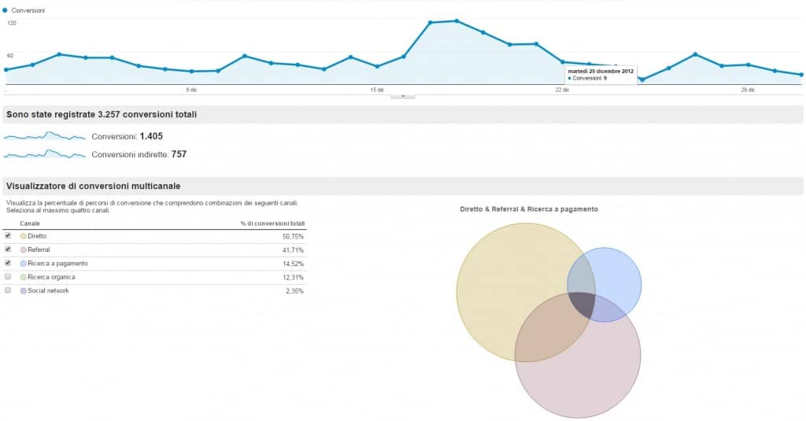Click the last data point on the chart
This screenshot has height=421, width=806.
pyautogui.click(x=801, y=75)
